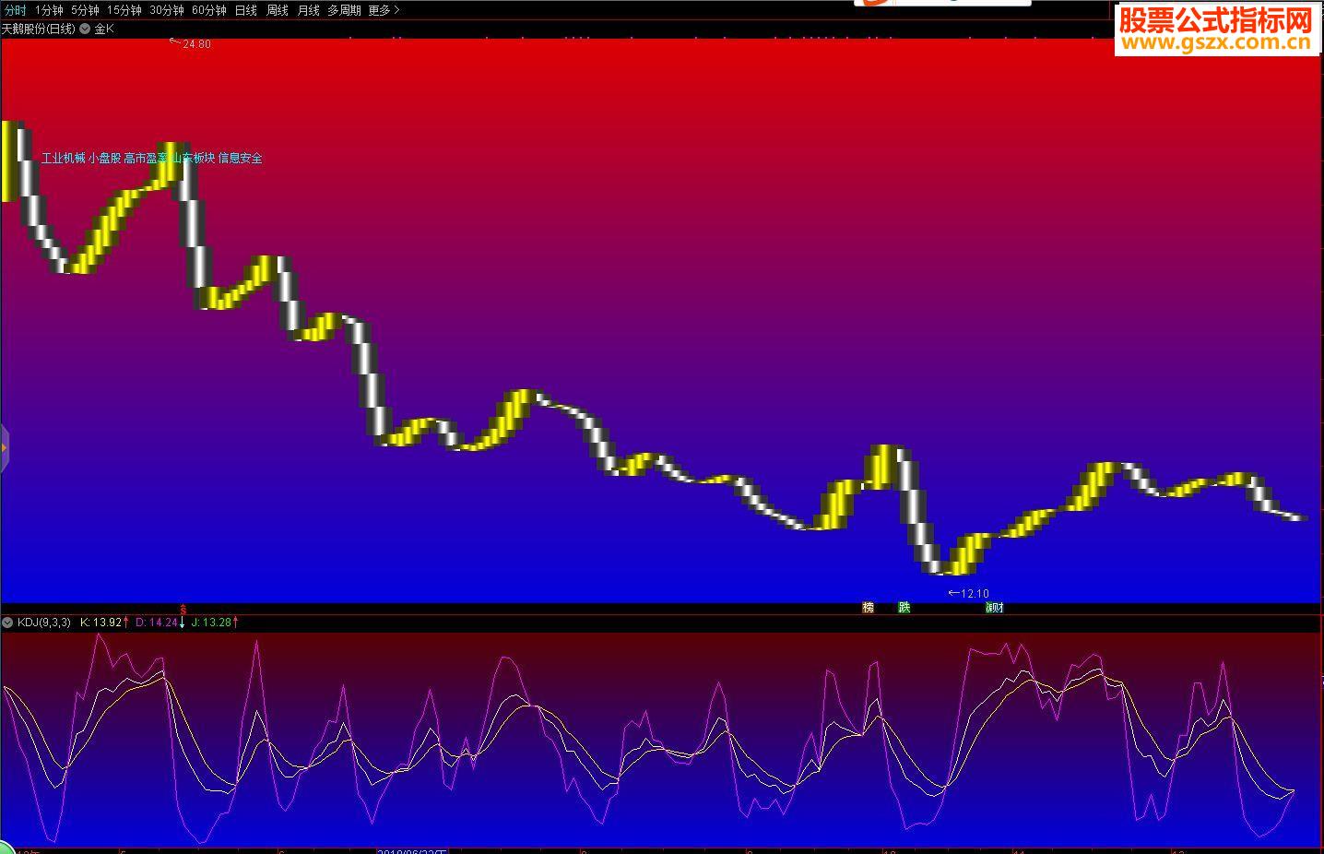Image resolution: width=1324 pixels, height=854 pixels.
Task: Select the 60分钟 period tab
Action: click(x=209, y=10)
